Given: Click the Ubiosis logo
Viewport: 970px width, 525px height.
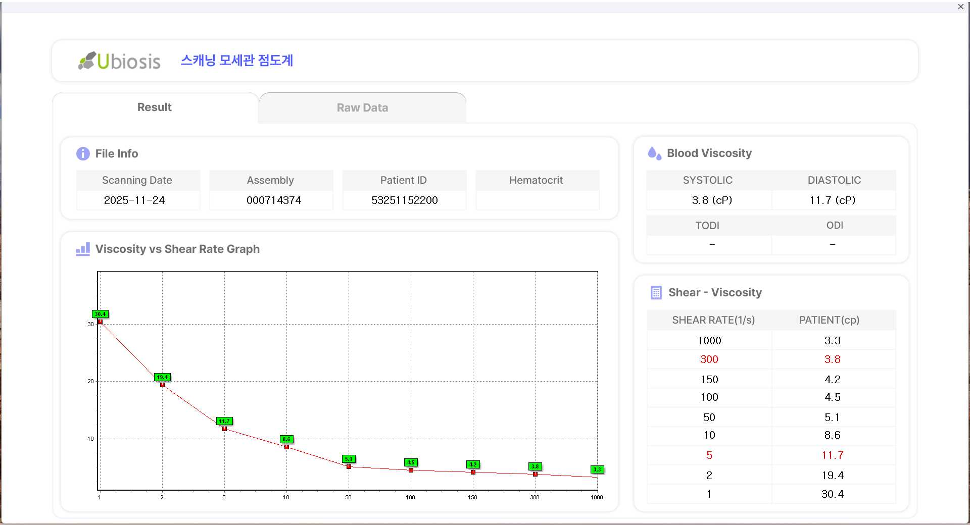Looking at the screenshot, I should pos(119,61).
